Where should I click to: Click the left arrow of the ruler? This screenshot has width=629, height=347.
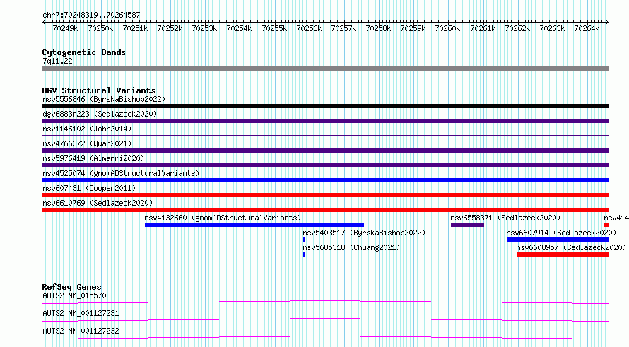pos(44,22)
